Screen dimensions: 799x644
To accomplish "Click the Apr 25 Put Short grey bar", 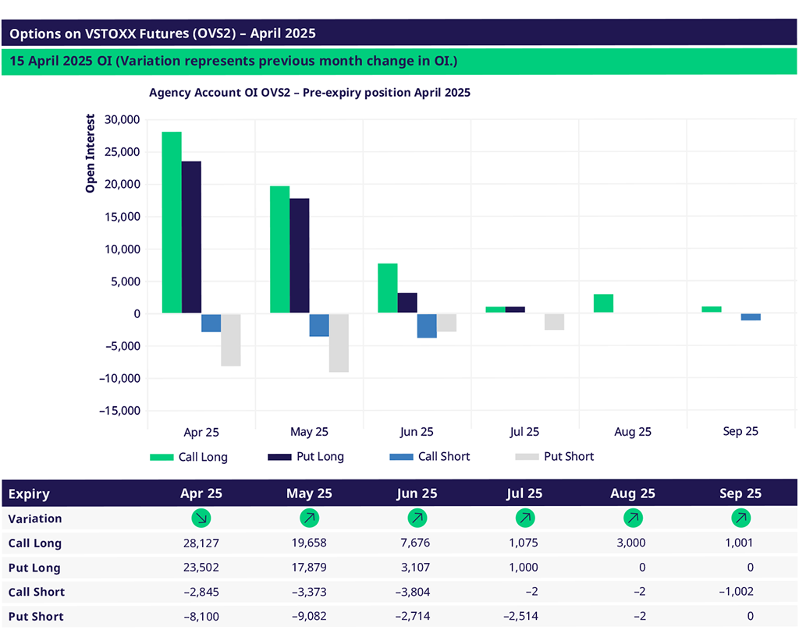I will pyautogui.click(x=230, y=339).
